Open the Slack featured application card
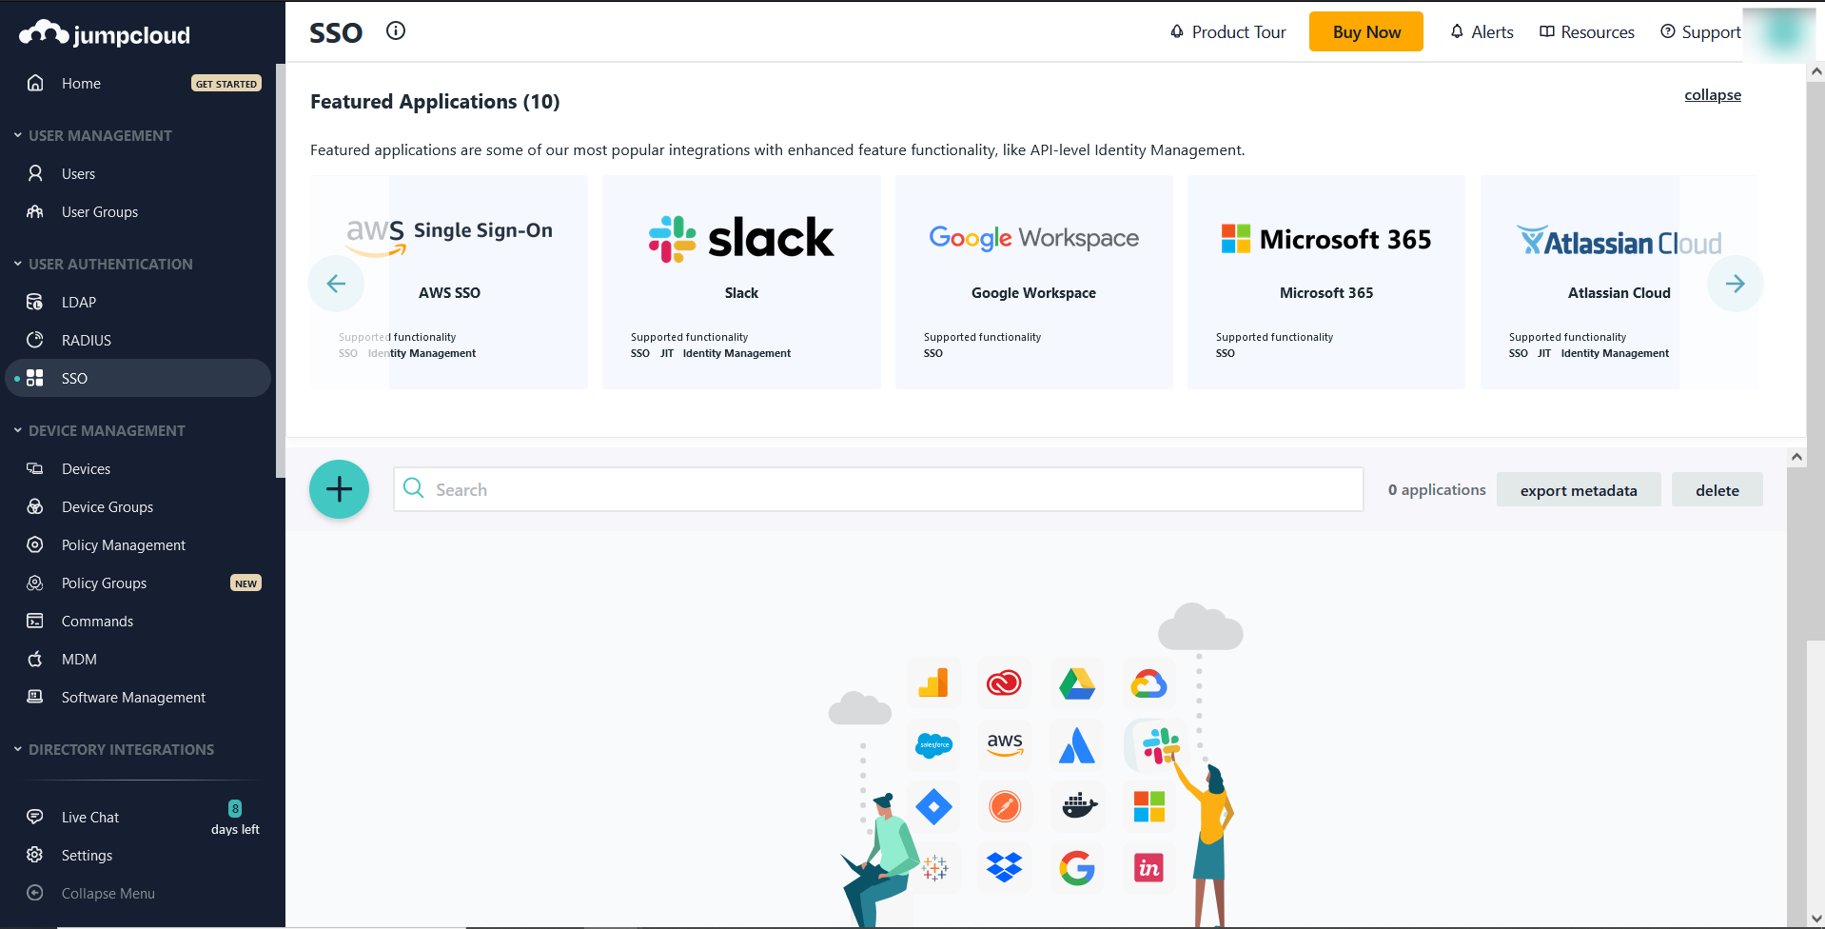The image size is (1825, 929). point(741,282)
